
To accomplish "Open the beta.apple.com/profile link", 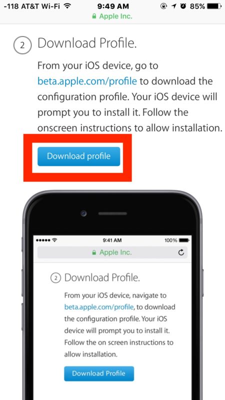I will tap(87, 81).
